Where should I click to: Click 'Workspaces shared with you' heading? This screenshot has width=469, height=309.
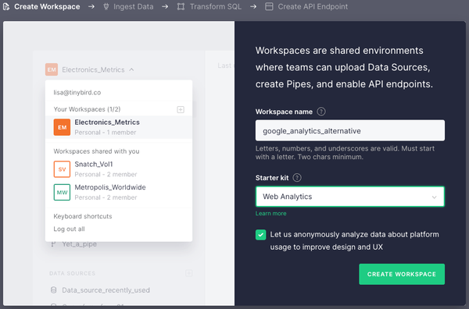click(x=96, y=151)
